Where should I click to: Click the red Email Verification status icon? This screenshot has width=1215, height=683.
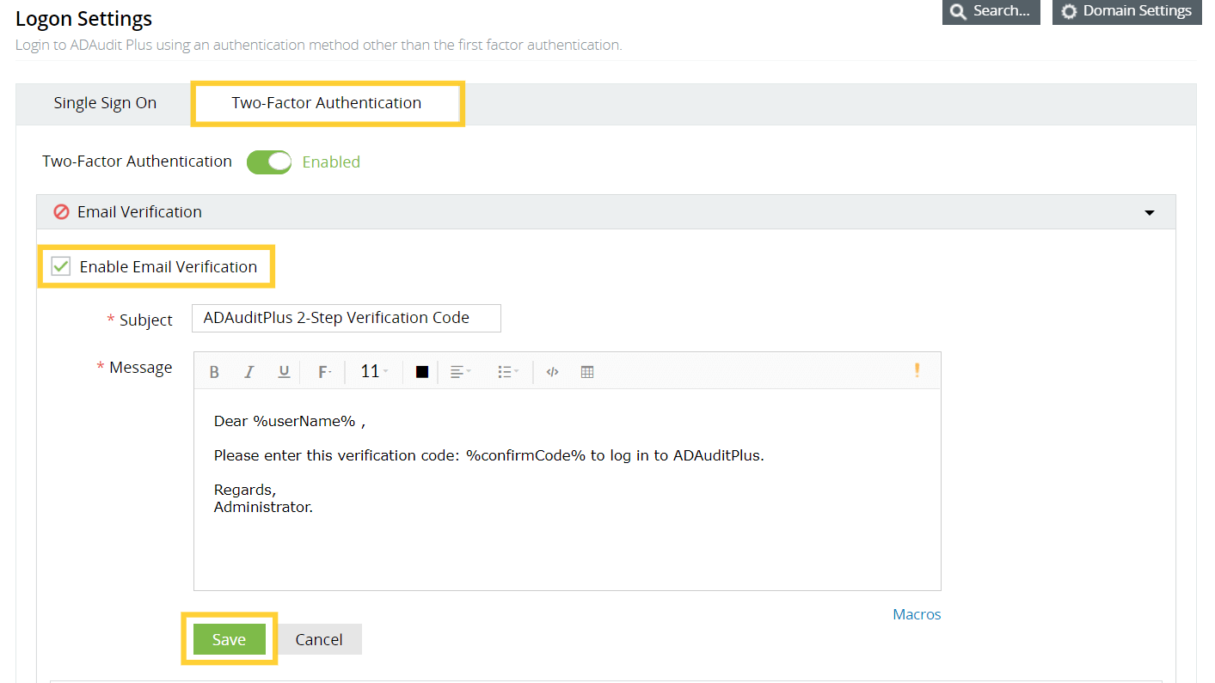tap(61, 212)
